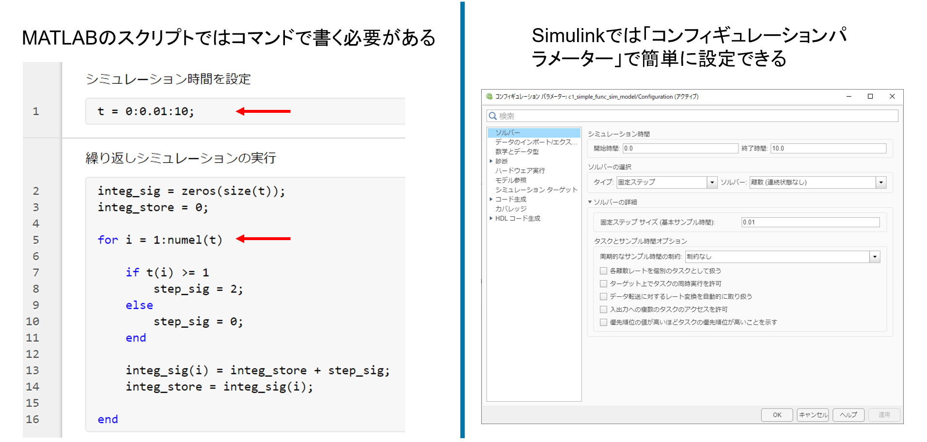This screenshot has height=442, width=927.
Task: Click the if t(i) >= 1 line
Action: tap(167, 273)
